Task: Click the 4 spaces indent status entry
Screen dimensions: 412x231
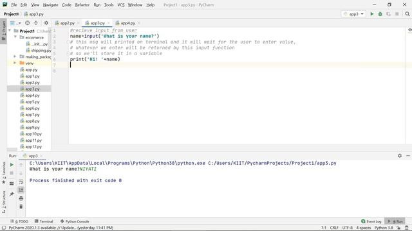Action: (x=363, y=228)
